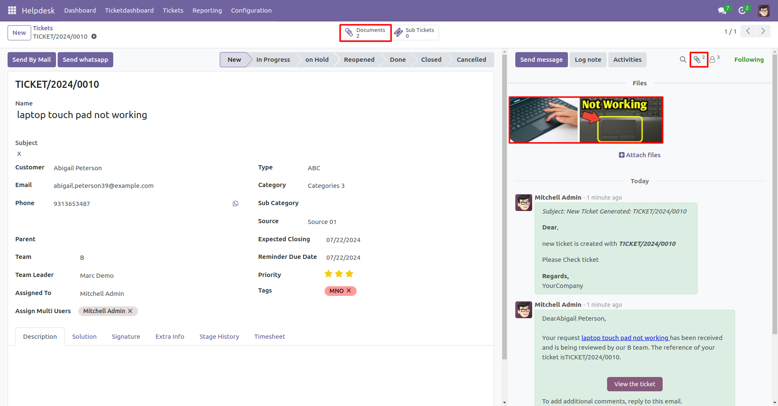Open the attachments paperclip icon showing 2
The width and height of the screenshot is (778, 406).
coord(698,59)
